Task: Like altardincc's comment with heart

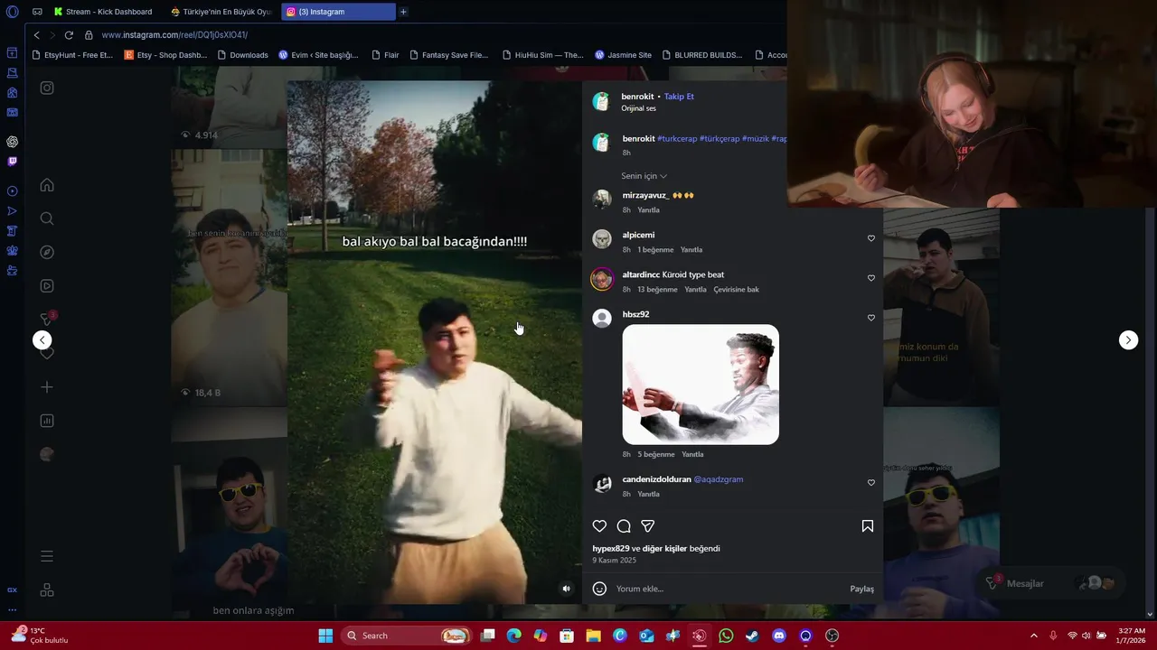Action: coord(871,278)
